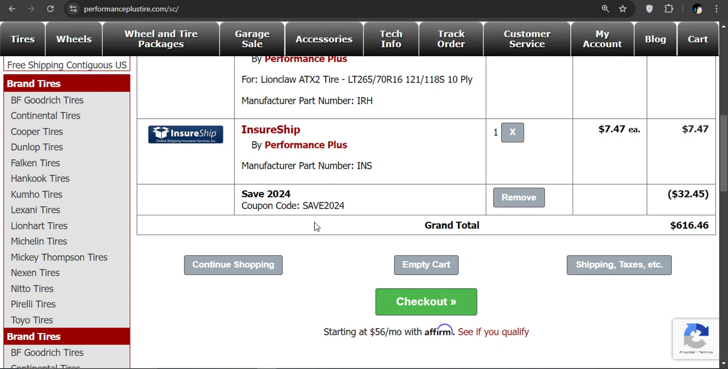Open My Account page
The width and height of the screenshot is (728, 369).
[x=602, y=39]
